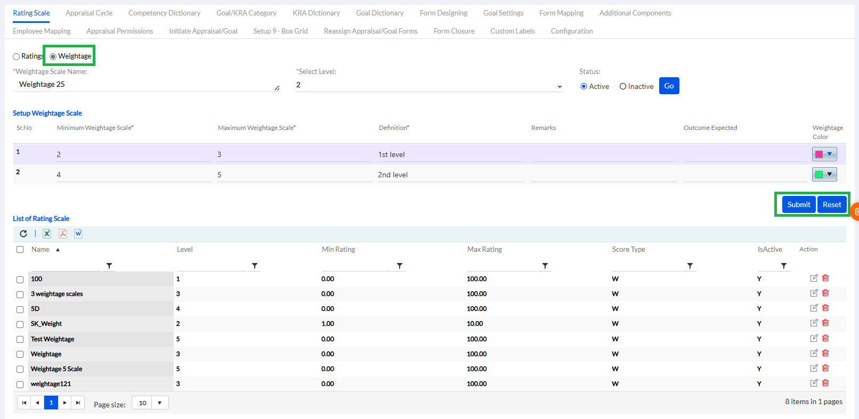859x419 pixels.
Task: Click the Weightage Scale Name text field
Action: 144,85
